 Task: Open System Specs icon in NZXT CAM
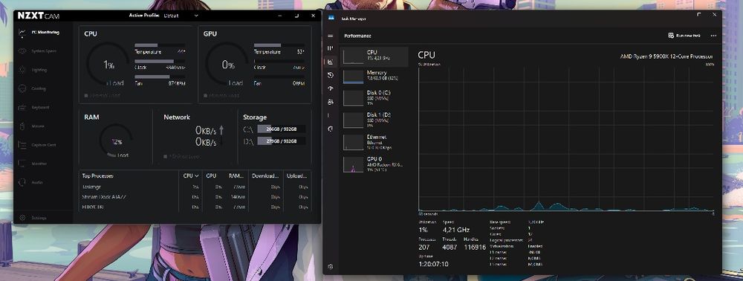point(22,51)
